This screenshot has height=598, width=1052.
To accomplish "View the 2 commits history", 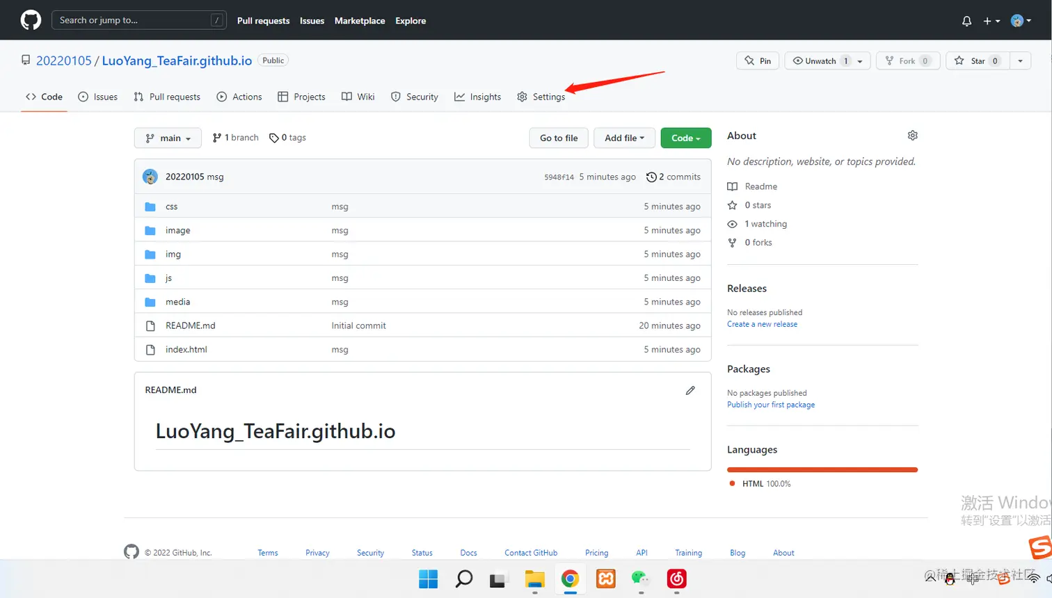I will (x=674, y=177).
